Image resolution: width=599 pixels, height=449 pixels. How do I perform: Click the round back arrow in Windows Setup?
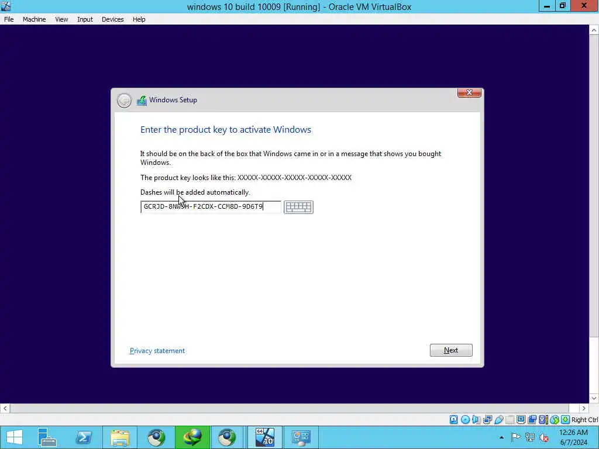tap(124, 101)
